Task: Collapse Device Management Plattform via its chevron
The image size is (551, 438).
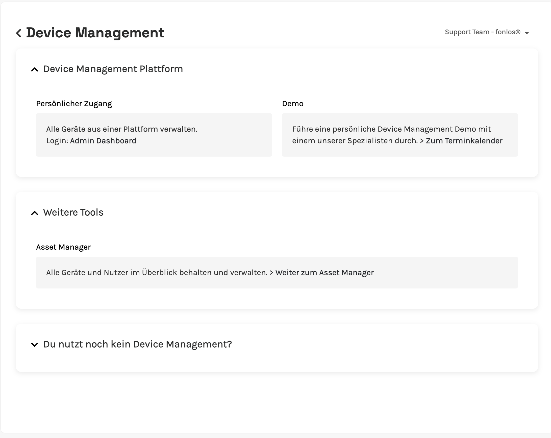Action: coord(35,69)
